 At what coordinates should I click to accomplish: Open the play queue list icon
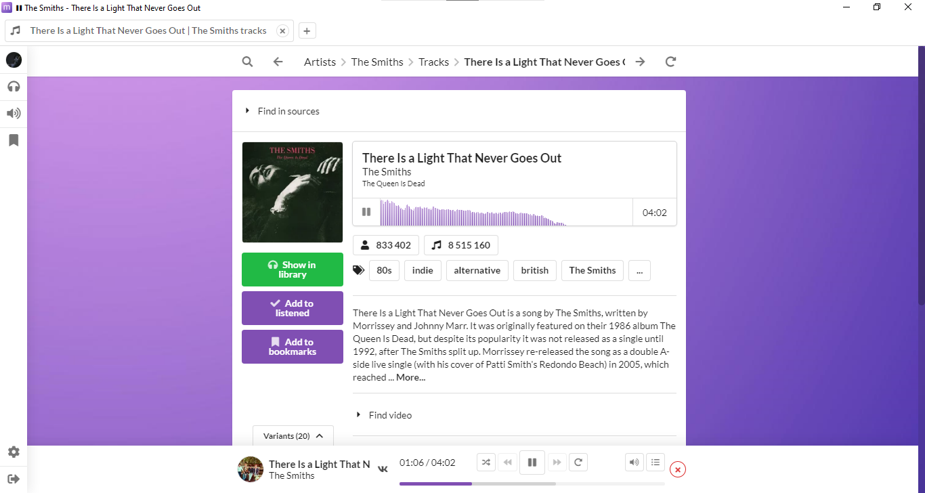(655, 463)
